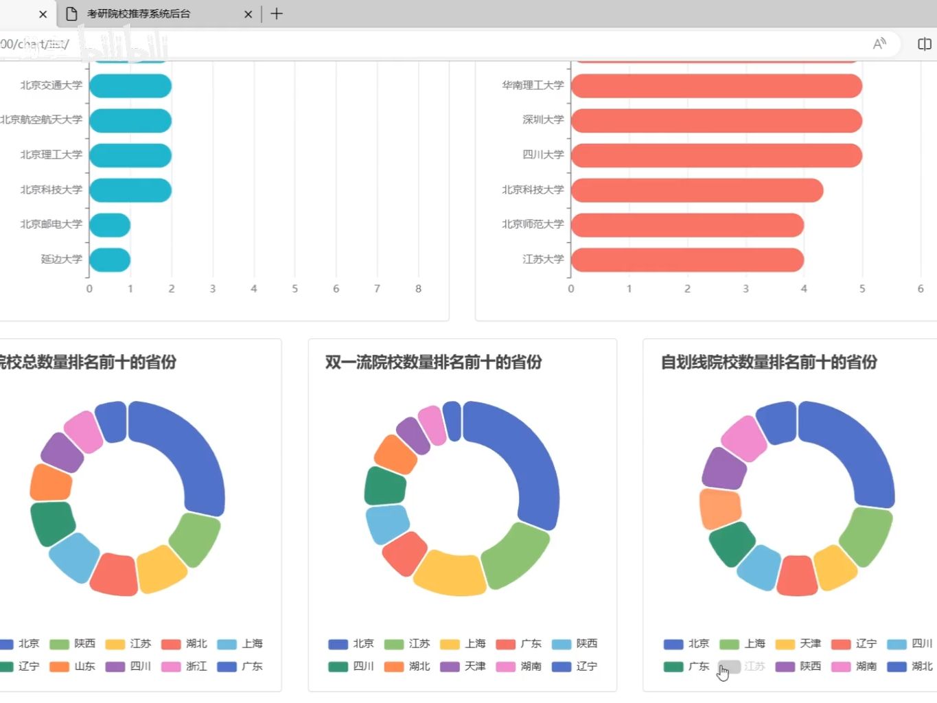The height and width of the screenshot is (703, 937).
Task: Click the 深圳大学 red bar
Action: tap(717, 120)
